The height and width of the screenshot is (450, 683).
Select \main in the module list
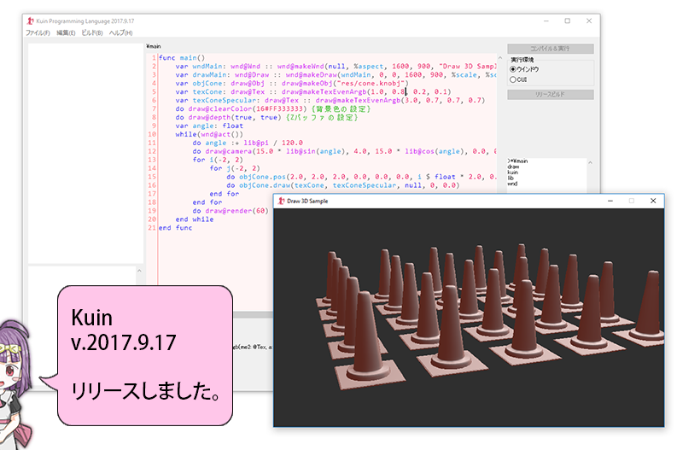(518, 161)
